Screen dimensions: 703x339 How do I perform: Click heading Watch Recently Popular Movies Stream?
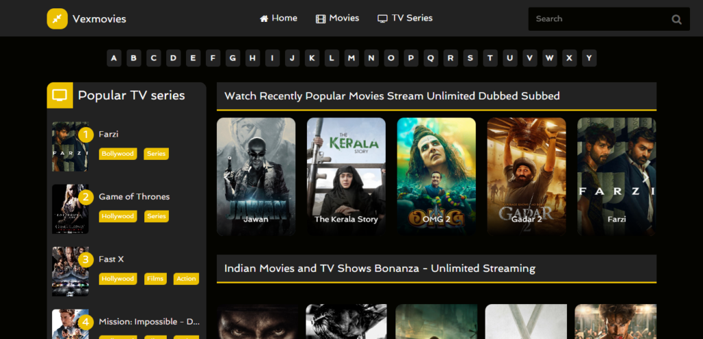392,96
